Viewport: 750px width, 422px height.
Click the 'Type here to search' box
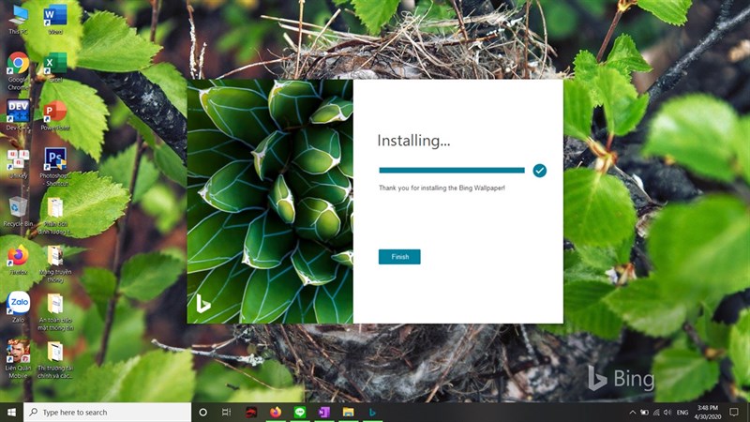pyautogui.click(x=107, y=412)
